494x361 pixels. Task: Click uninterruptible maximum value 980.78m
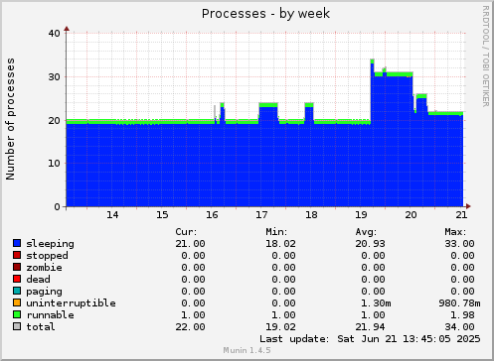tap(459, 303)
